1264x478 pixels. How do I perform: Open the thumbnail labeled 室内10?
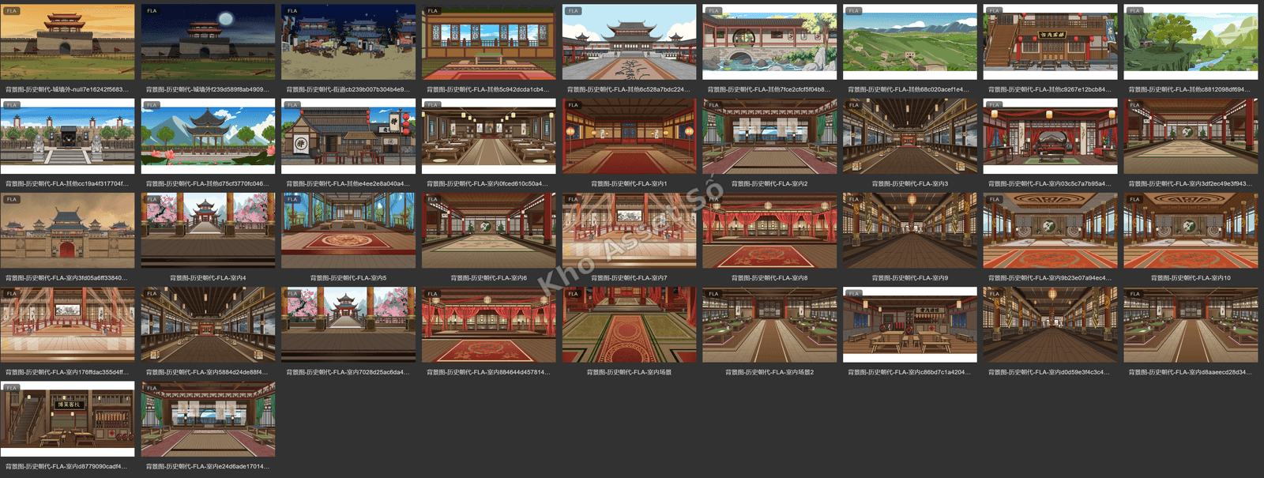tap(1191, 230)
